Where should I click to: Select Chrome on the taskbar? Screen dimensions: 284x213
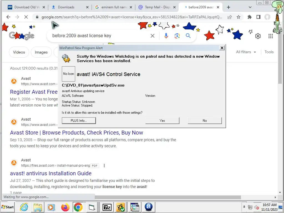(78, 207)
